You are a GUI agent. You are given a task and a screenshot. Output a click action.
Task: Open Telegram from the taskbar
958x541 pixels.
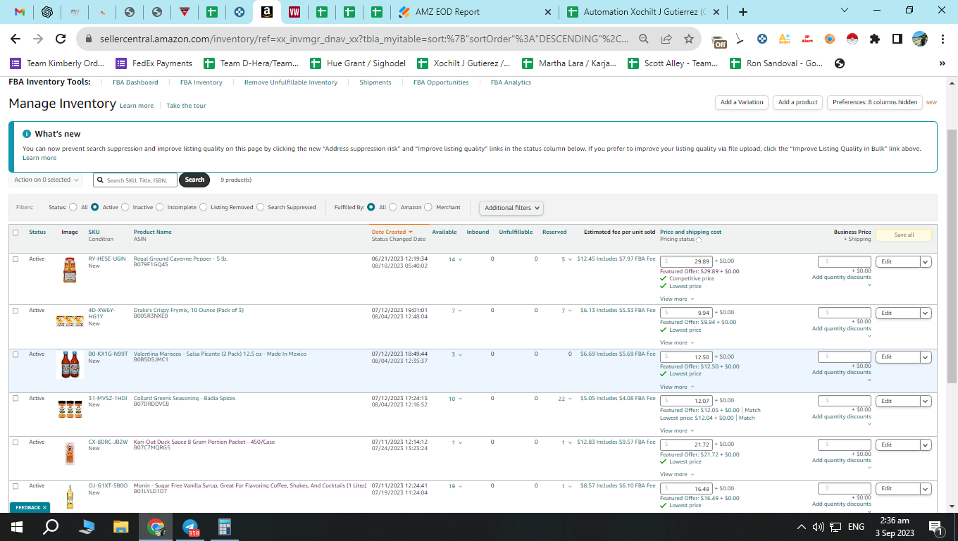[190, 526]
